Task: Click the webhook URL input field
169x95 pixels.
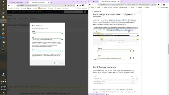Action: point(46,39)
